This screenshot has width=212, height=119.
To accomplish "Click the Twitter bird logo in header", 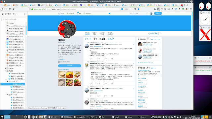I will pyautogui.click(x=109, y=13).
